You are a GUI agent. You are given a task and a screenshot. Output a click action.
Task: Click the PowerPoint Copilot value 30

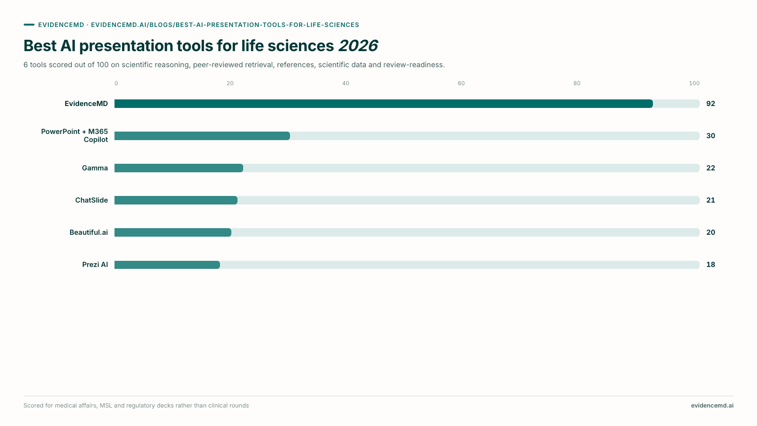(x=711, y=136)
